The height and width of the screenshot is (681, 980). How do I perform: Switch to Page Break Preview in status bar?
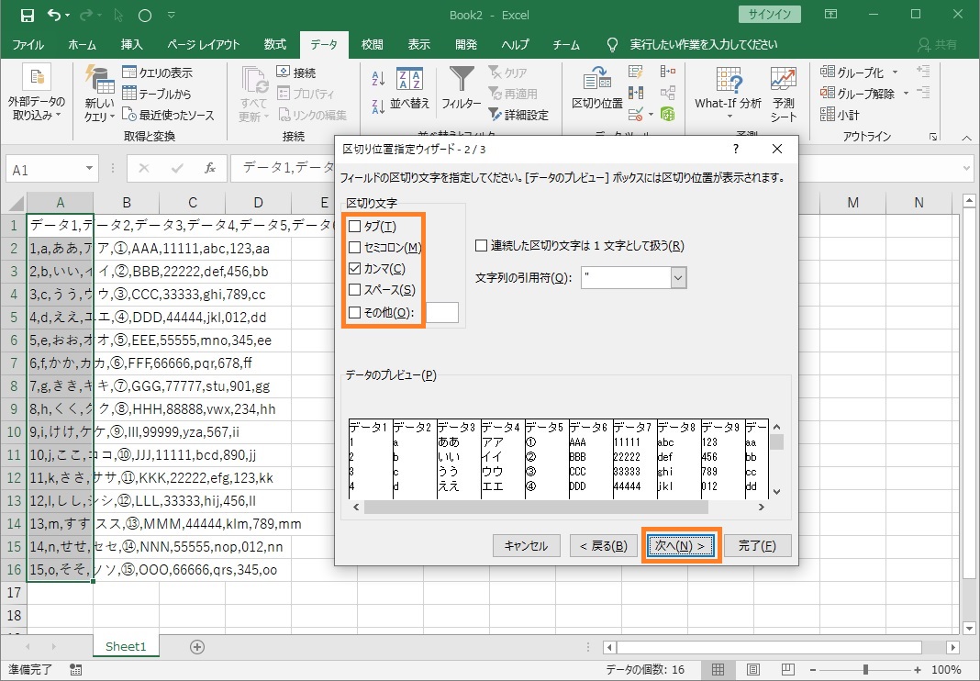click(787, 670)
